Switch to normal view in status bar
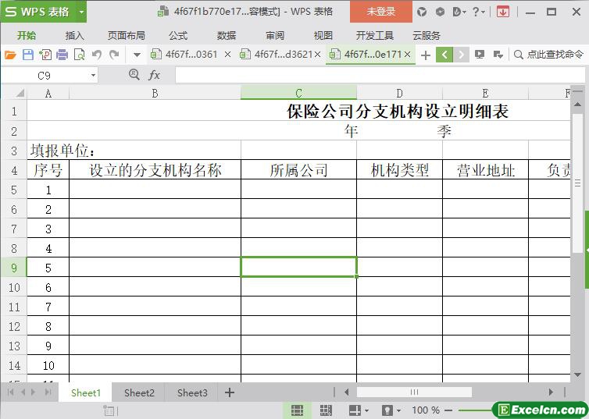This screenshot has width=589, height=419. tap(297, 410)
